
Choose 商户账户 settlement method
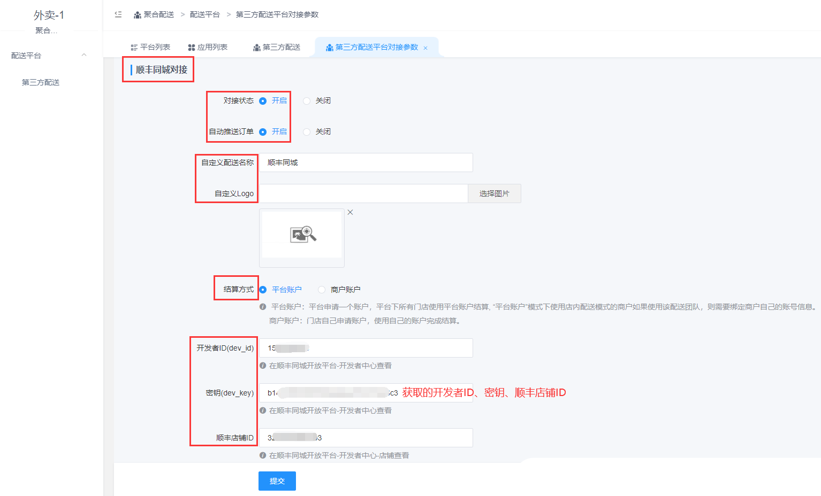point(322,290)
